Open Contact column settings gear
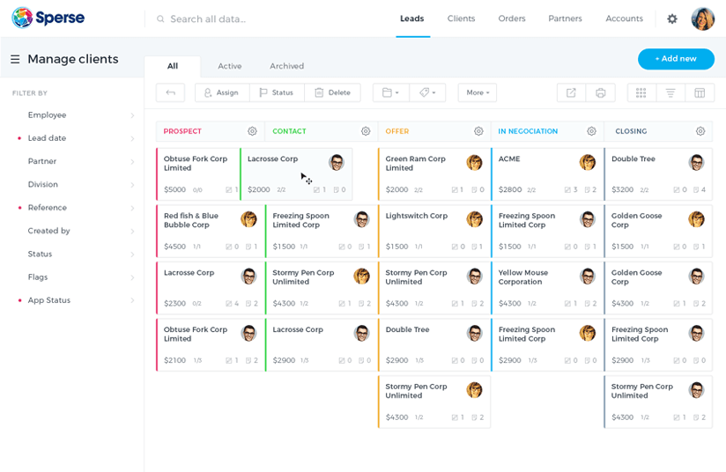 366,131
